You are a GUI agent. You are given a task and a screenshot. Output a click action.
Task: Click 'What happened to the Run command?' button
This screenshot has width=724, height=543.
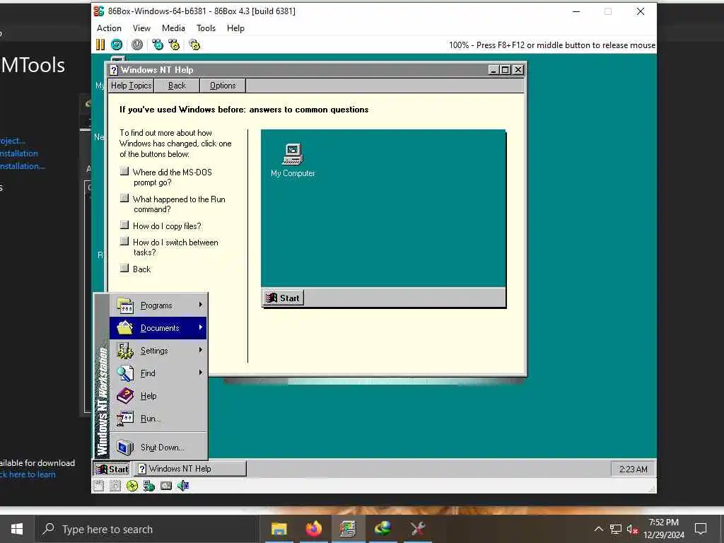[x=124, y=198]
